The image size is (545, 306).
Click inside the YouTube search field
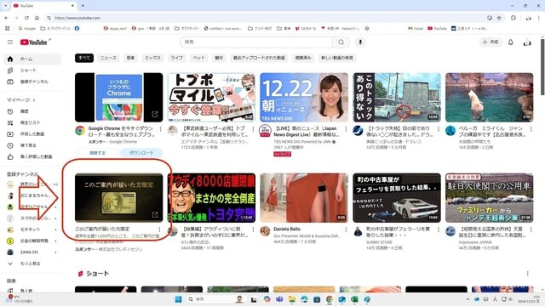pos(256,42)
